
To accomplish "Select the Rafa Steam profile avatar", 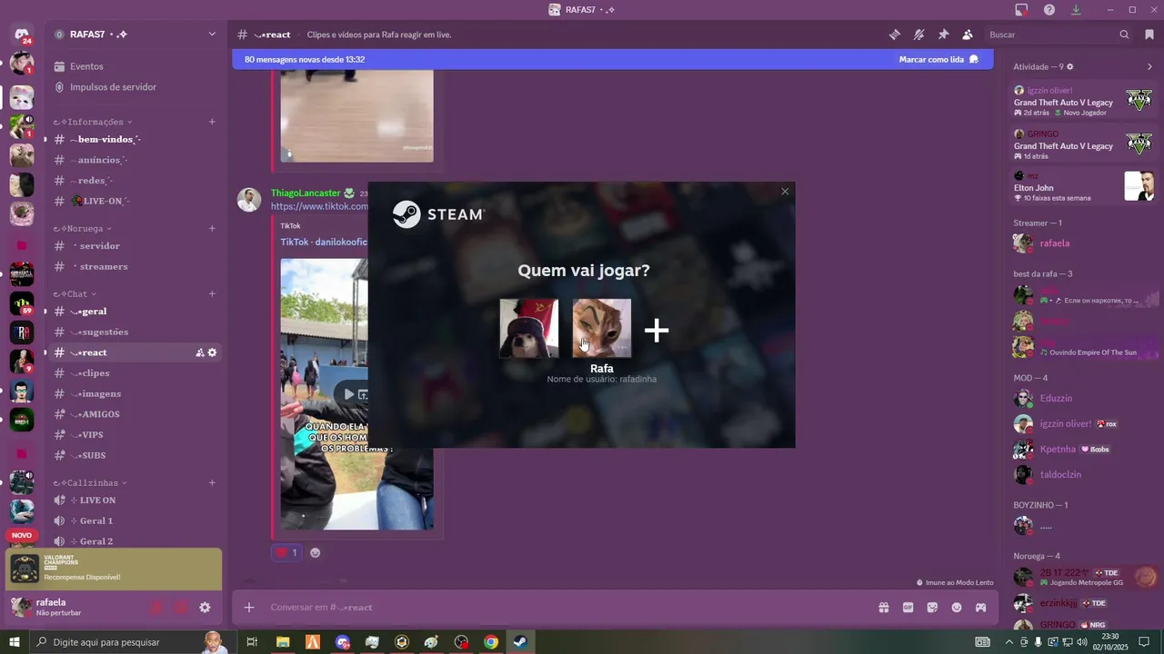I will click(x=601, y=329).
